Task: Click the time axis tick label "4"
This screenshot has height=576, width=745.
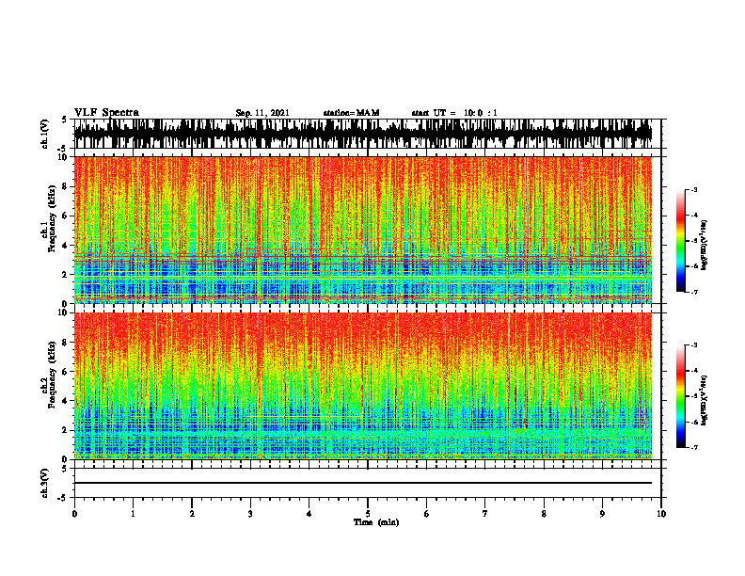Action: [309, 514]
